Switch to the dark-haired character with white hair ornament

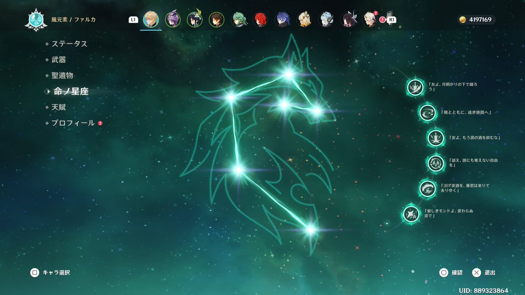pos(348,20)
